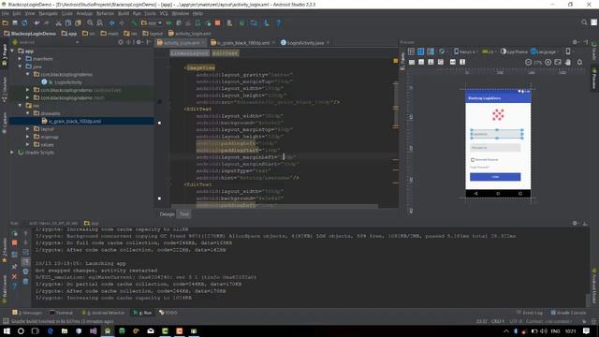
Task: Open Microsoft Edge from the taskbar
Action: click(x=50, y=330)
